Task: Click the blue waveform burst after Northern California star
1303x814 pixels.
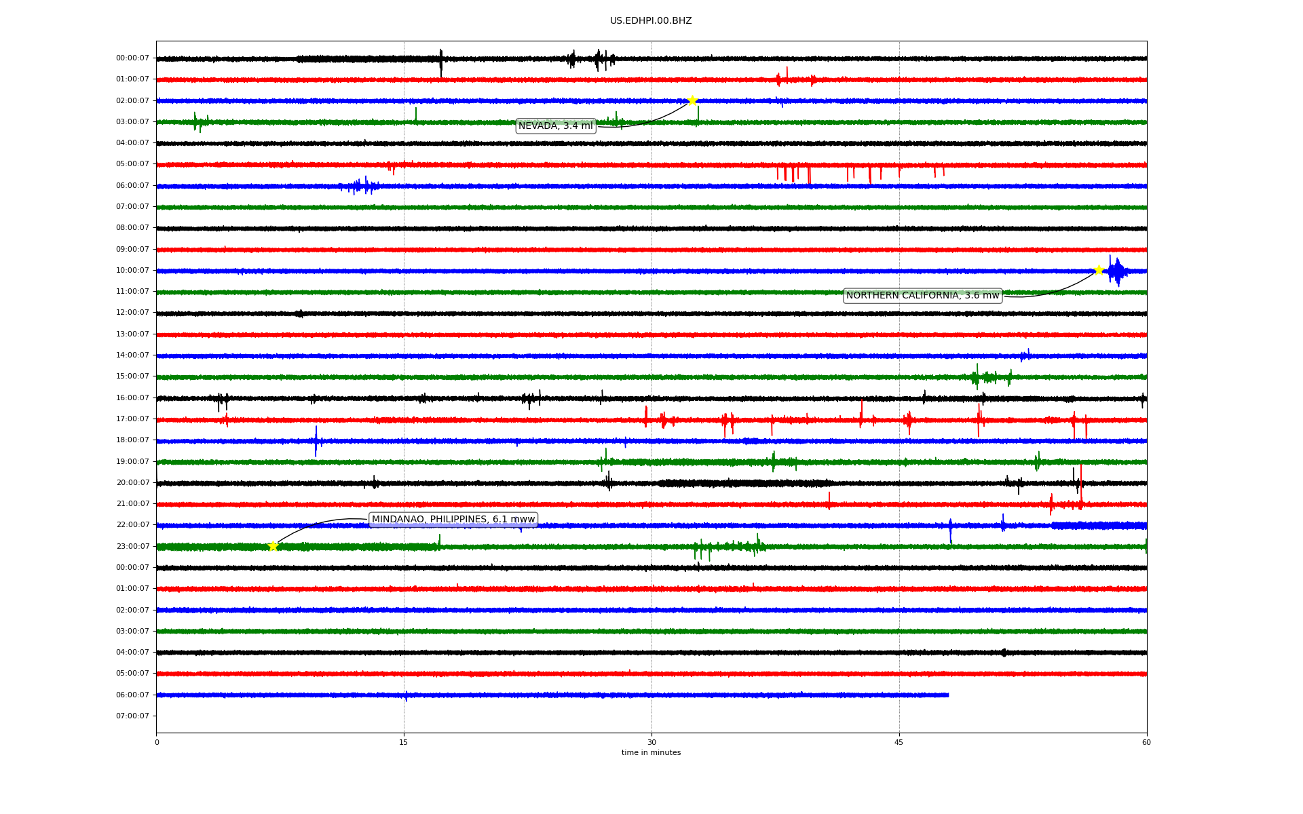Action: [1116, 271]
